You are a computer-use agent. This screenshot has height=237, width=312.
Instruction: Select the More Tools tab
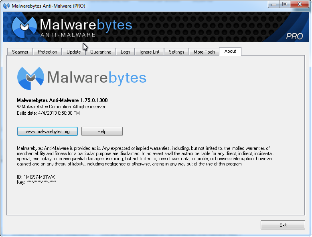click(x=204, y=52)
